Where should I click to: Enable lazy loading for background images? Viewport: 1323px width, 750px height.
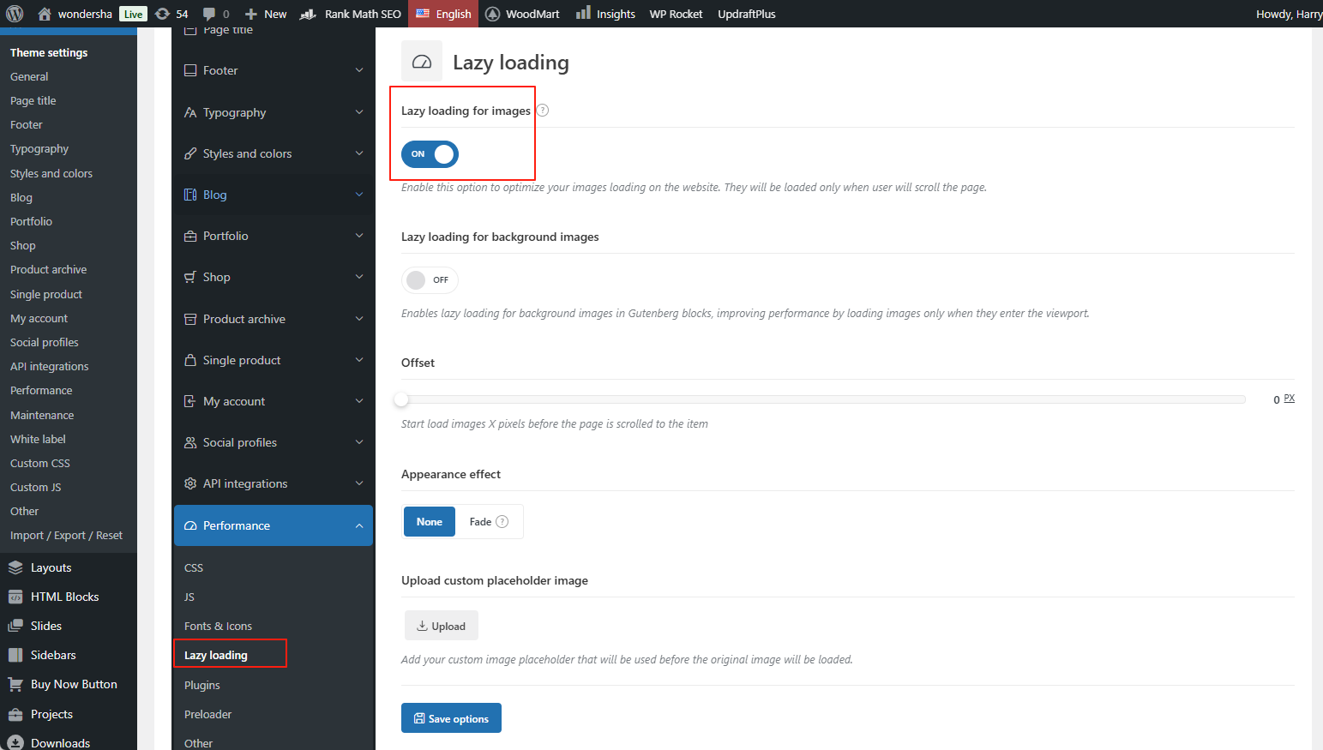430,280
